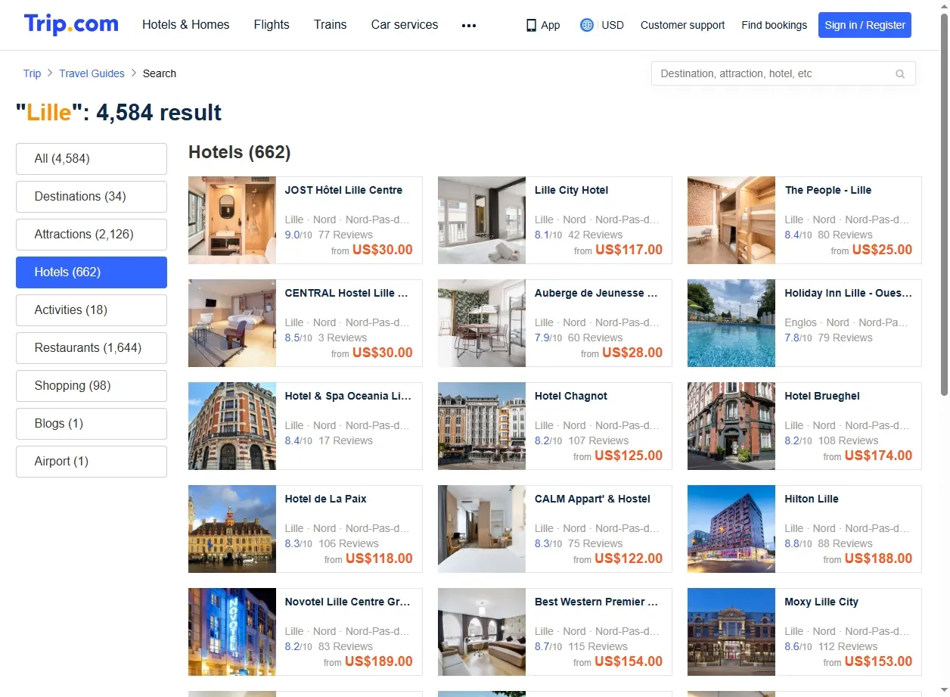Select Hotels (662) filter
The image size is (950, 697).
tap(92, 272)
